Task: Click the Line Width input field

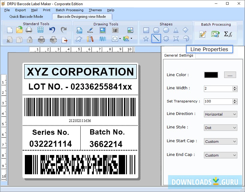Action: (218, 89)
